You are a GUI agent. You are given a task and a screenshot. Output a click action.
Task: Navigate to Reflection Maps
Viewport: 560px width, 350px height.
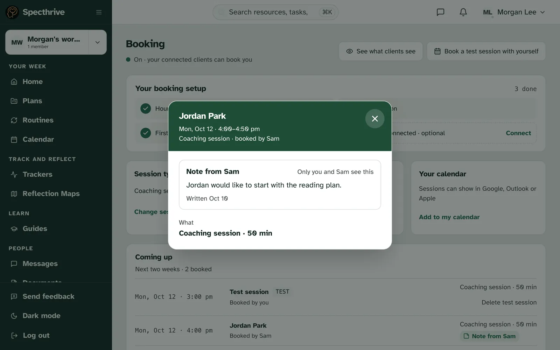pyautogui.click(x=56, y=194)
